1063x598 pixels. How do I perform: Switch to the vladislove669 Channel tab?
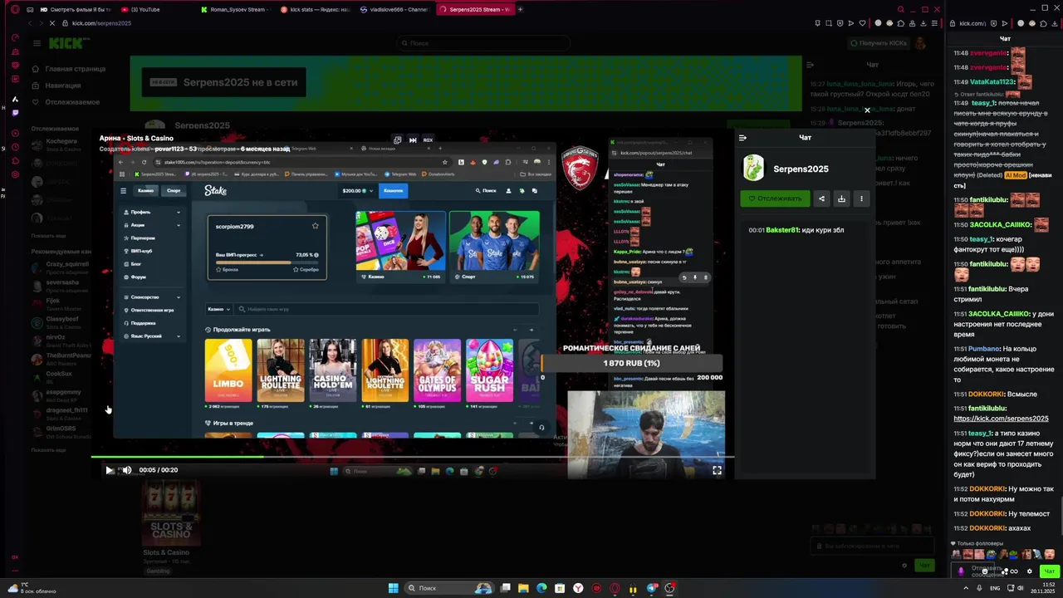coord(396,9)
